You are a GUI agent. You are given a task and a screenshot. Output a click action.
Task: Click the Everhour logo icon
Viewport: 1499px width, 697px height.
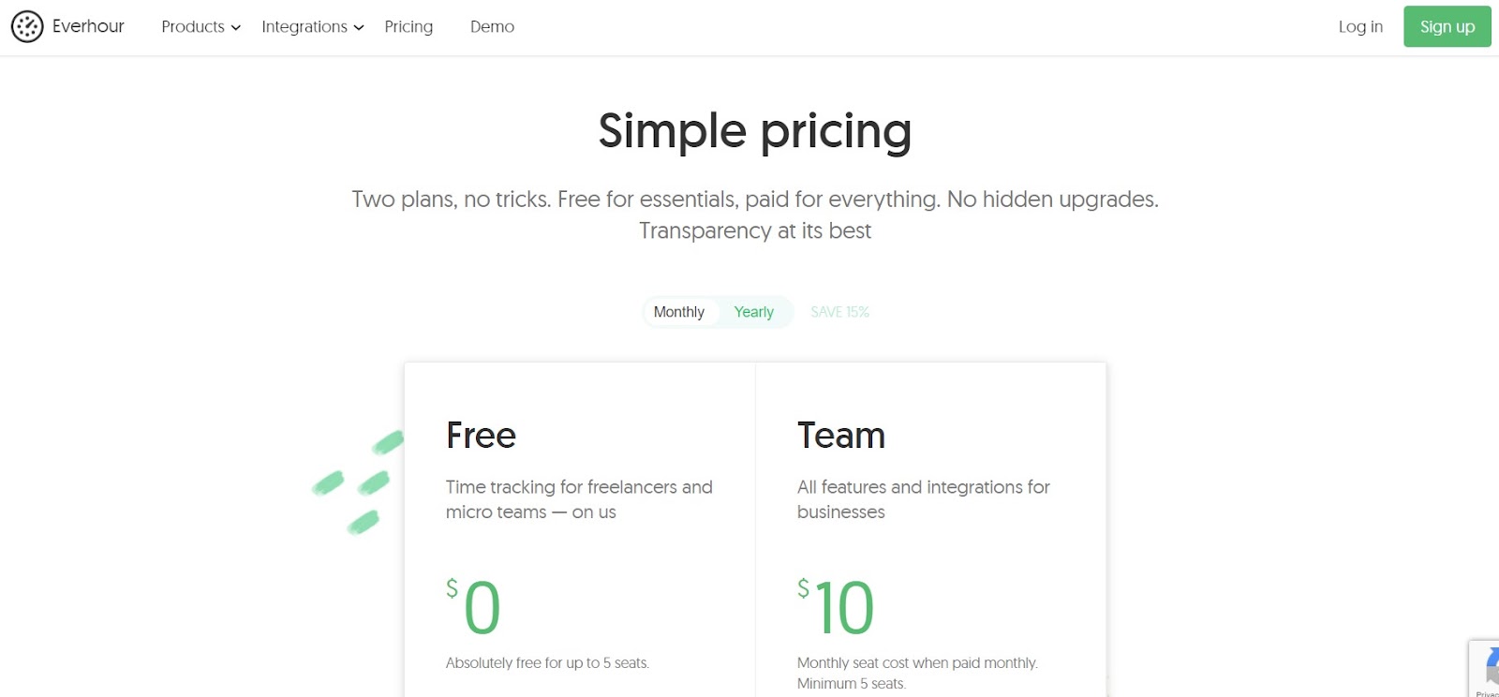pos(27,26)
